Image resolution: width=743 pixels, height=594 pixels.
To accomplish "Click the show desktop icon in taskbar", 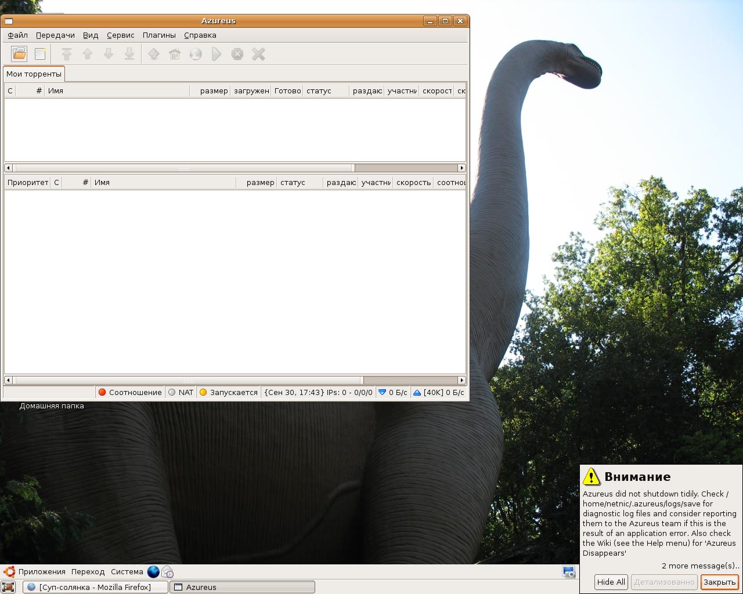I will [x=8, y=587].
